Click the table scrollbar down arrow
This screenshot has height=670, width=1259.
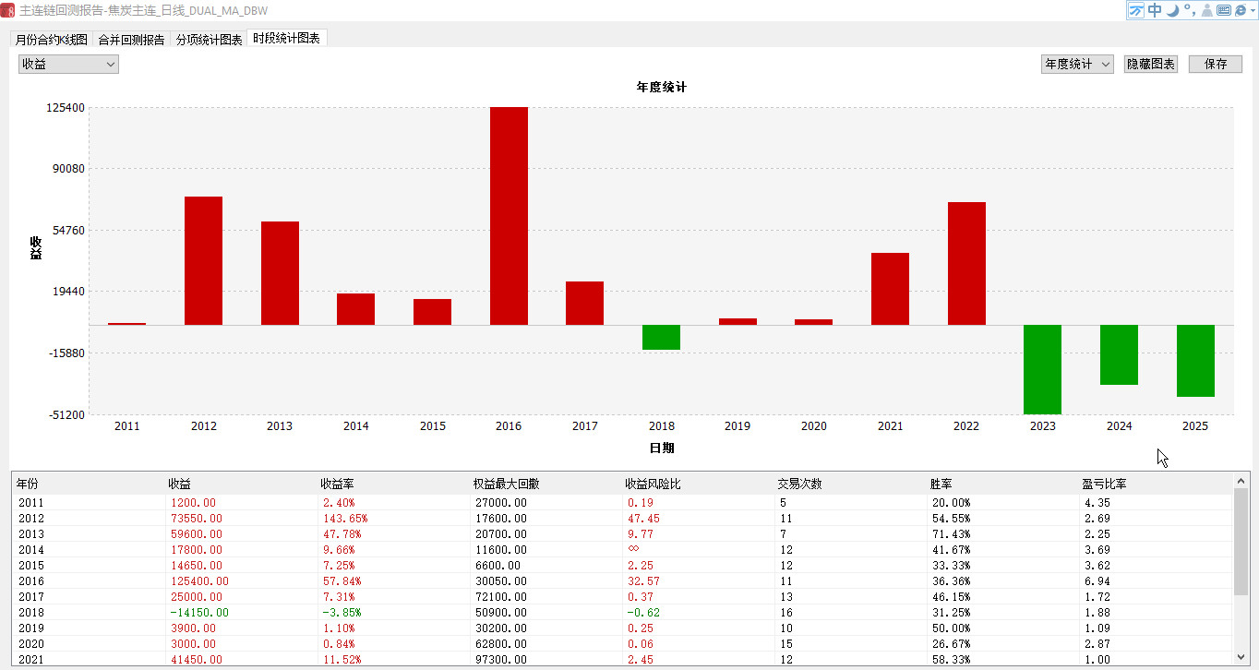coord(1241,657)
